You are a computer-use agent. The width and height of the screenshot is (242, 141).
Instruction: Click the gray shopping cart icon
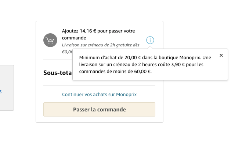pos(50,40)
